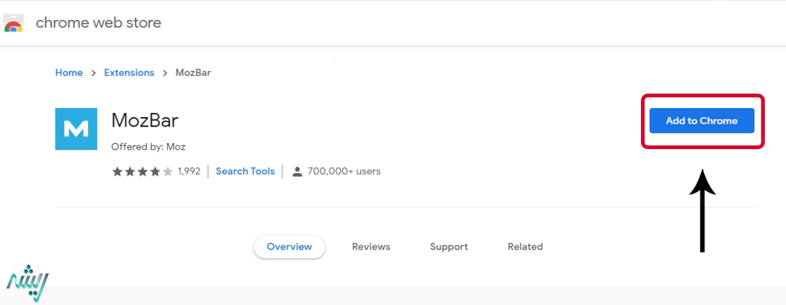786x305 pixels.
Task: Click the chrome web store header title
Action: [x=99, y=23]
